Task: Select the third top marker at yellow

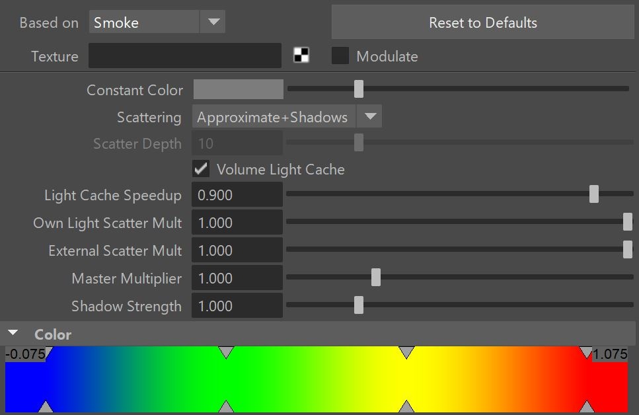Action: point(406,352)
